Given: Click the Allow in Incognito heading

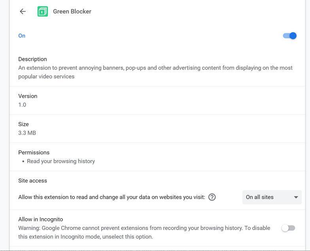Looking at the screenshot, I should click(x=40, y=219).
